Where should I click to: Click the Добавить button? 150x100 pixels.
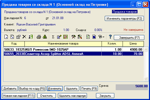coord(10,89)
